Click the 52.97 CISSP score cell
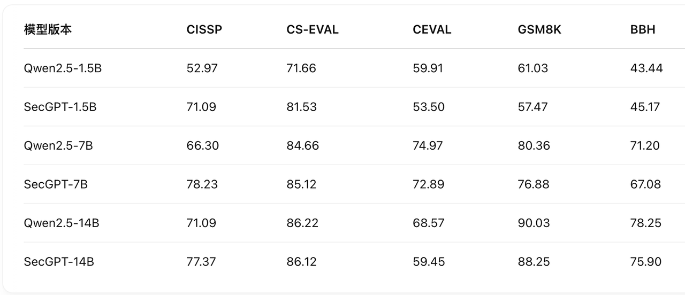Viewport: 685px width, 295px height. [202, 68]
